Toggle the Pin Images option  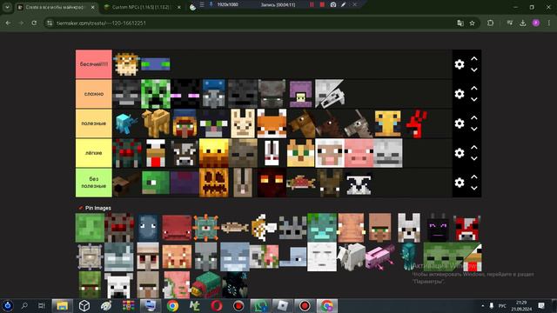95,208
